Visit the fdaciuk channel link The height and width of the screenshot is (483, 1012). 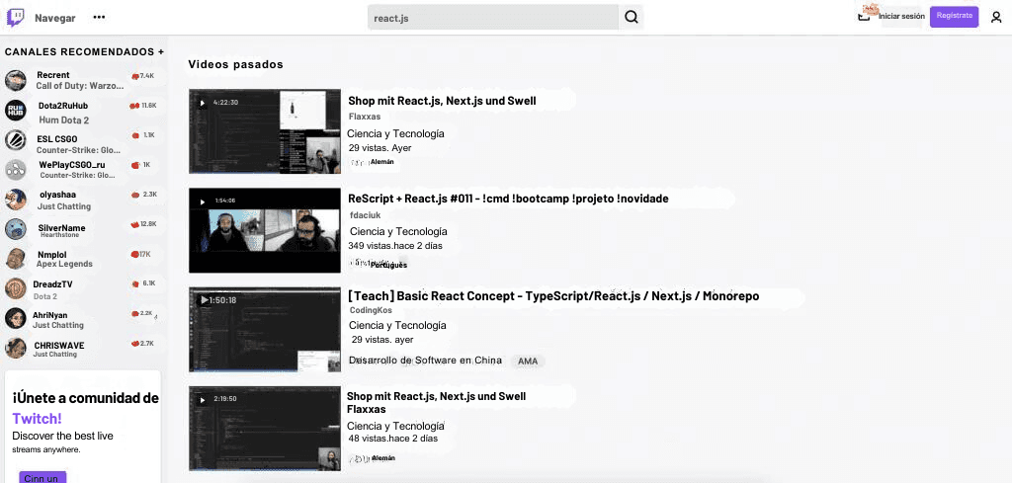click(365, 214)
